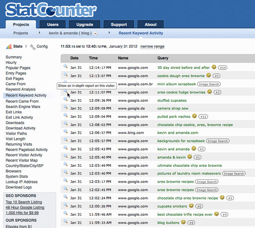Click magnifier icon for pulled pork nachos row
Viewport: 255px width, 228px height.
coord(65,115)
